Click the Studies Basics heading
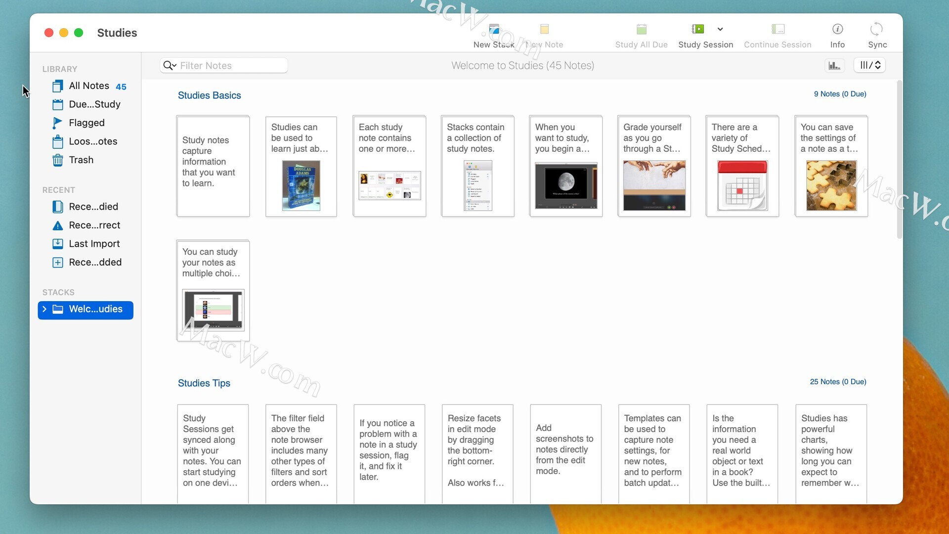This screenshot has height=534, width=949. (x=209, y=95)
